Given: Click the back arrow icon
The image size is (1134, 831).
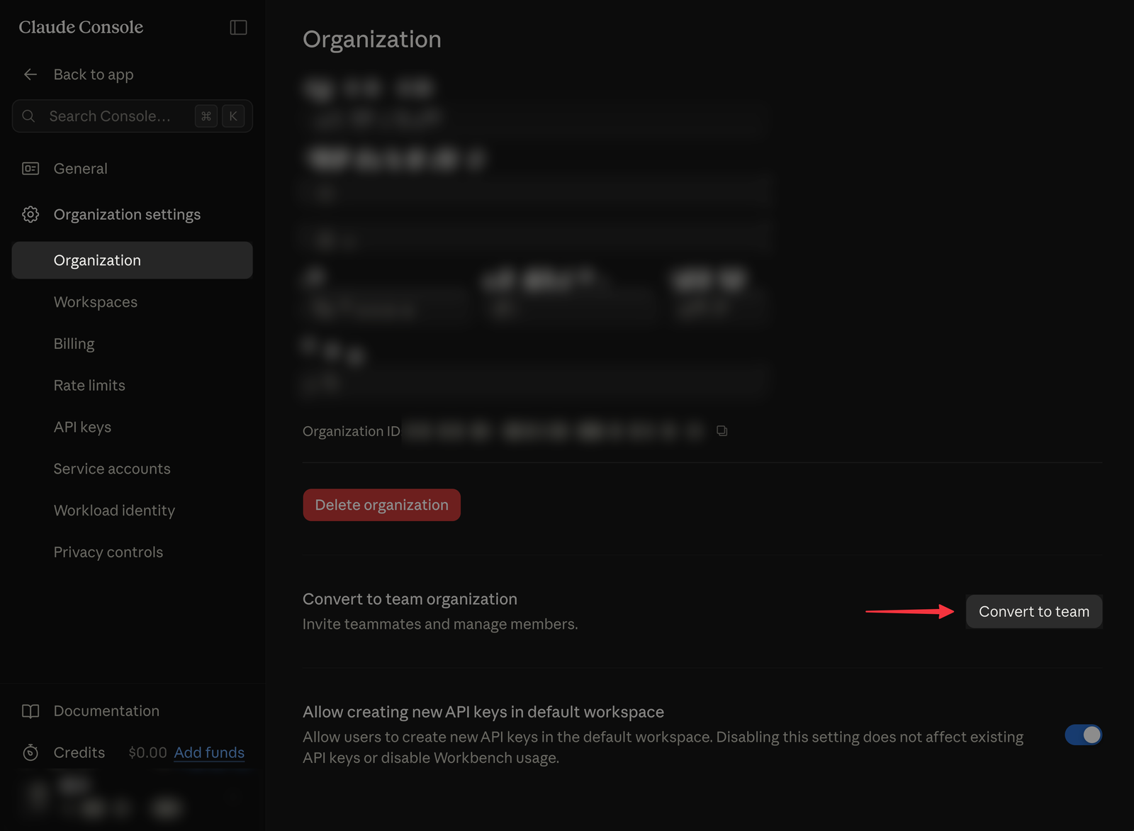Looking at the screenshot, I should tap(30, 74).
